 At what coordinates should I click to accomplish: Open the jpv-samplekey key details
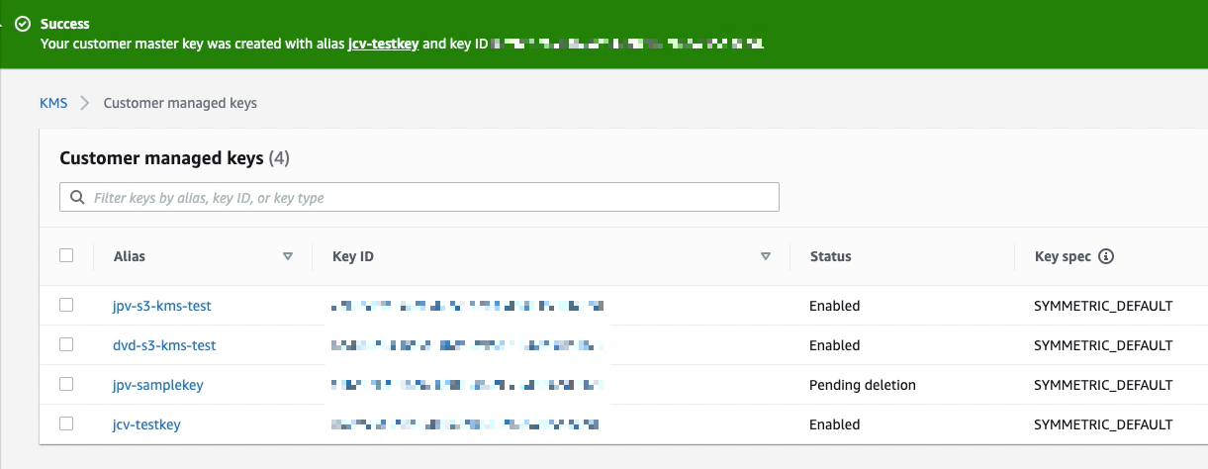tap(157, 385)
